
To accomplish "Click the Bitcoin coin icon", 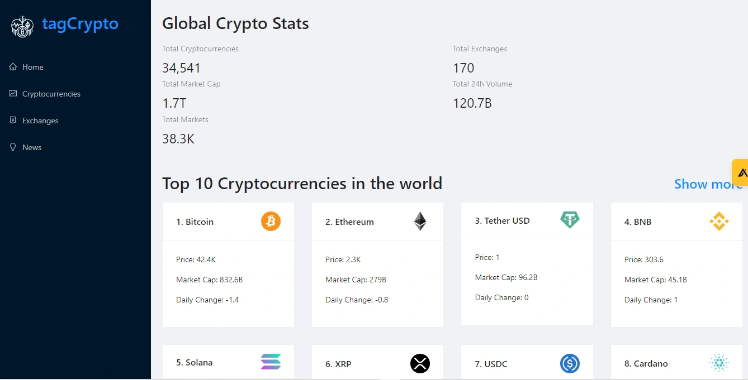I will 271,222.
